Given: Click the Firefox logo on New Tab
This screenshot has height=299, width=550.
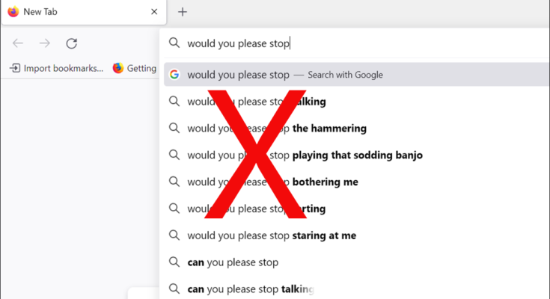Looking at the screenshot, I should (13, 12).
